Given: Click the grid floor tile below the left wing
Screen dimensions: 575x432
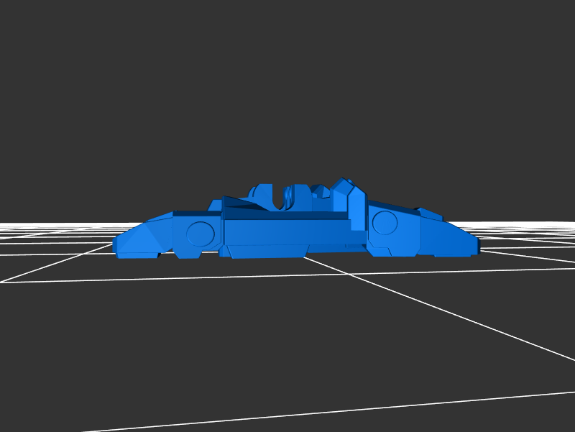Looking at the screenshot, I should pos(144,268).
